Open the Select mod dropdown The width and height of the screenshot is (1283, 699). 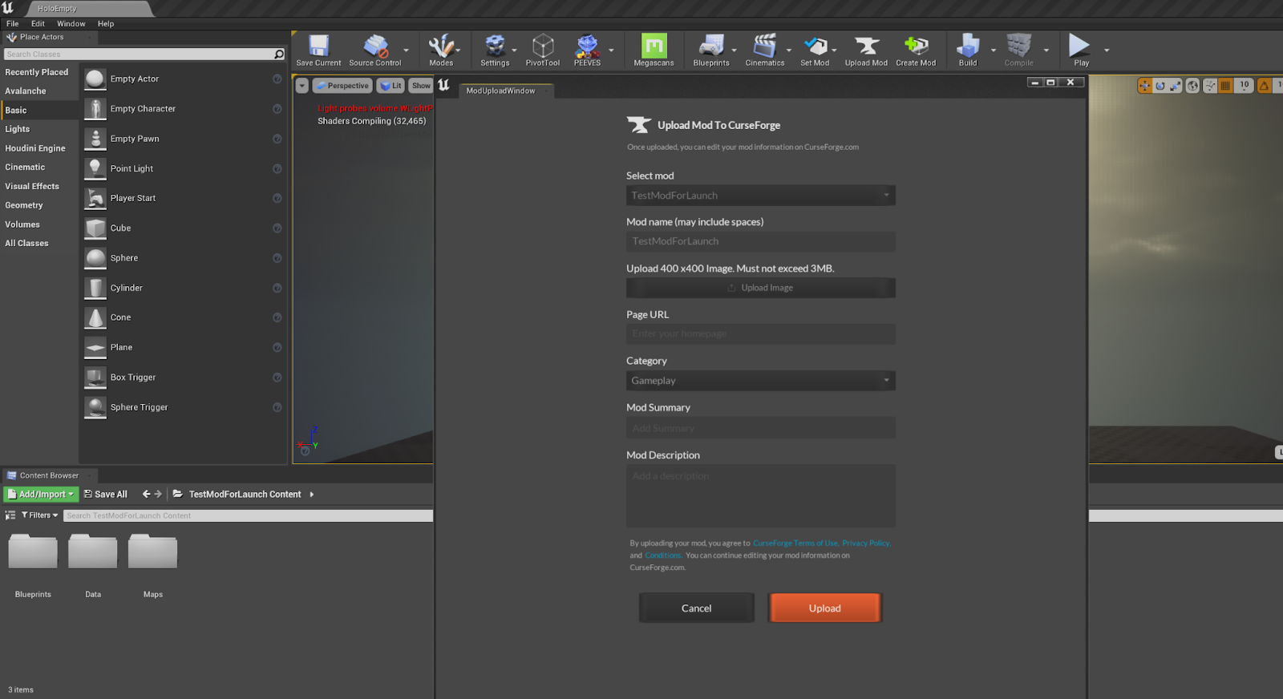[760, 196]
